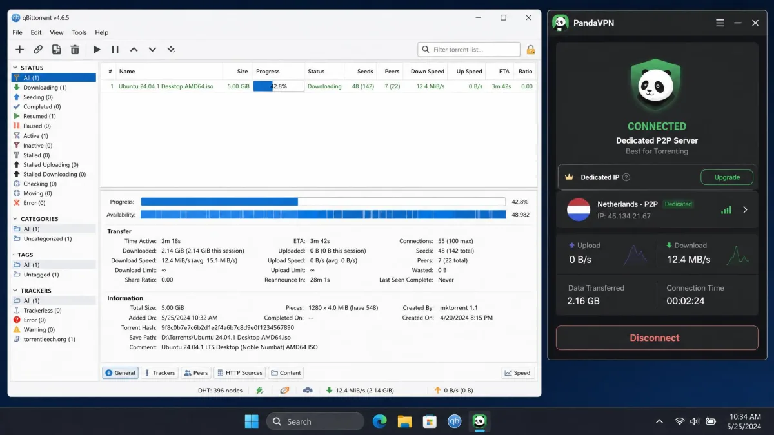Click the add torrent link icon
Viewport: 774px width, 435px height.
click(38, 50)
